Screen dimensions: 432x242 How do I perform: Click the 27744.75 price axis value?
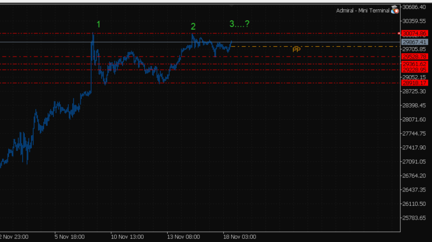coord(414,133)
